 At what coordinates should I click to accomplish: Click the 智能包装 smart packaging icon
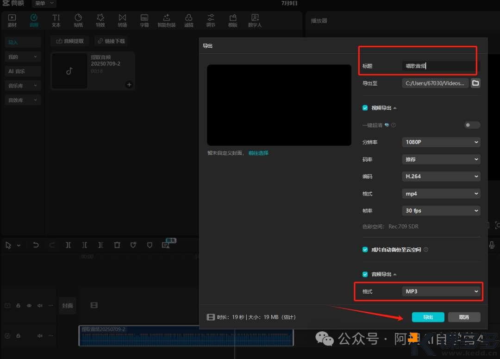point(167,18)
